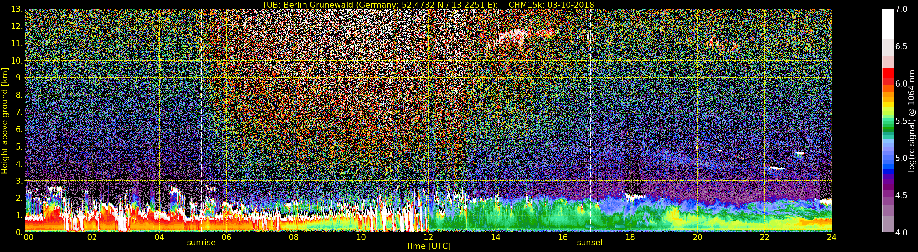Click the 20 tick on the time axis
Image resolution: width=918 pixels, height=252 pixels.
[x=697, y=237]
